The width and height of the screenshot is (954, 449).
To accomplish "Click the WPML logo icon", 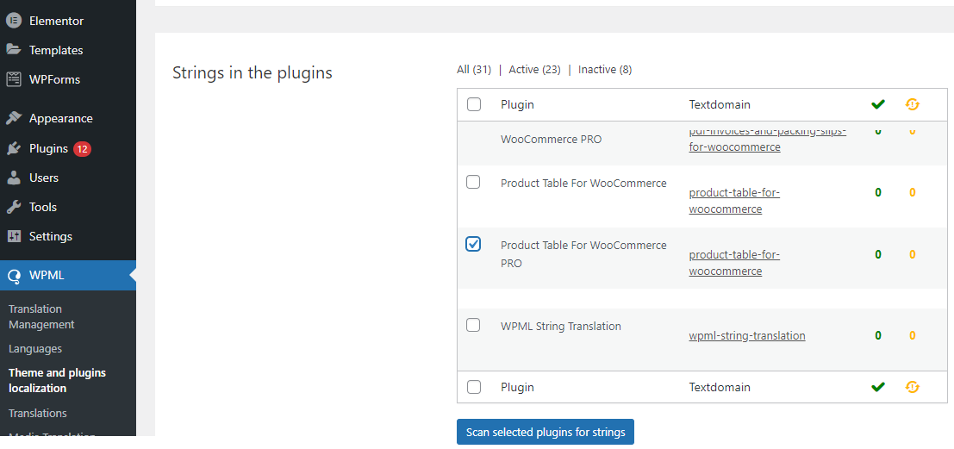I will 14,276.
